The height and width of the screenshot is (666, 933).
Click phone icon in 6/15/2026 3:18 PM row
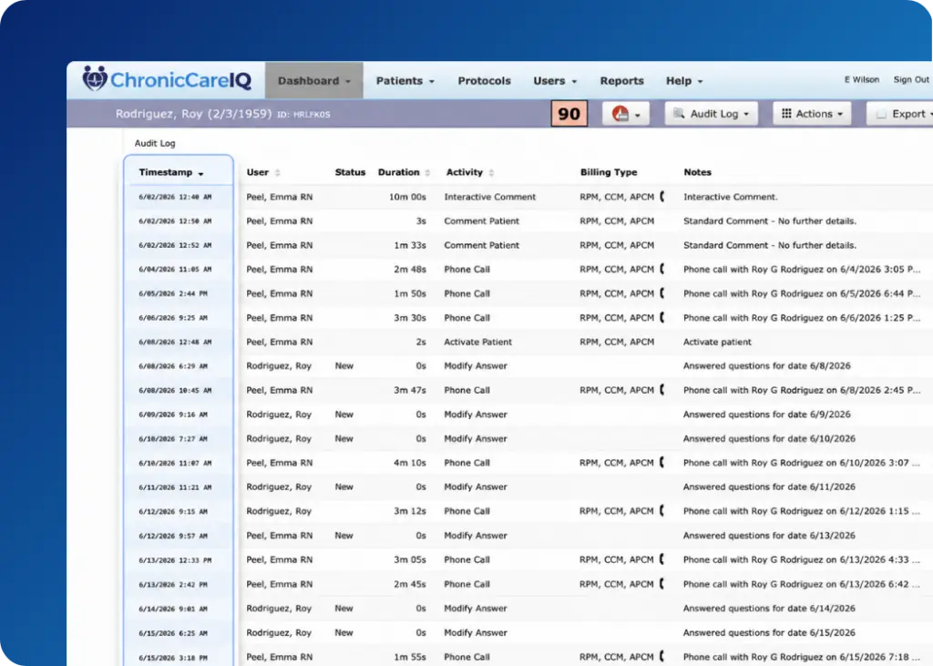coord(662,657)
